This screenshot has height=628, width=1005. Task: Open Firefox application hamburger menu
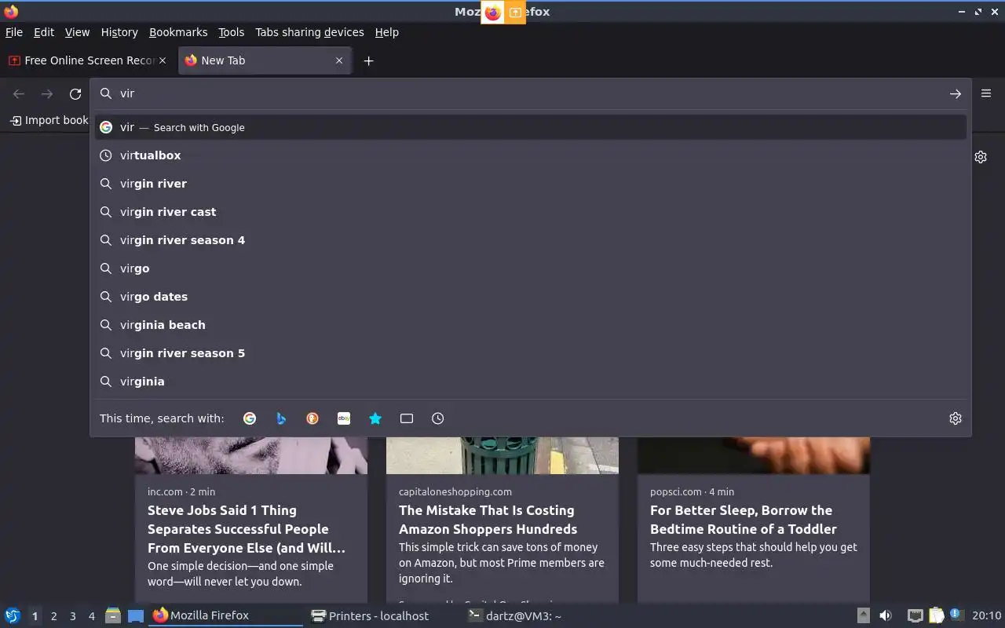[x=986, y=93]
